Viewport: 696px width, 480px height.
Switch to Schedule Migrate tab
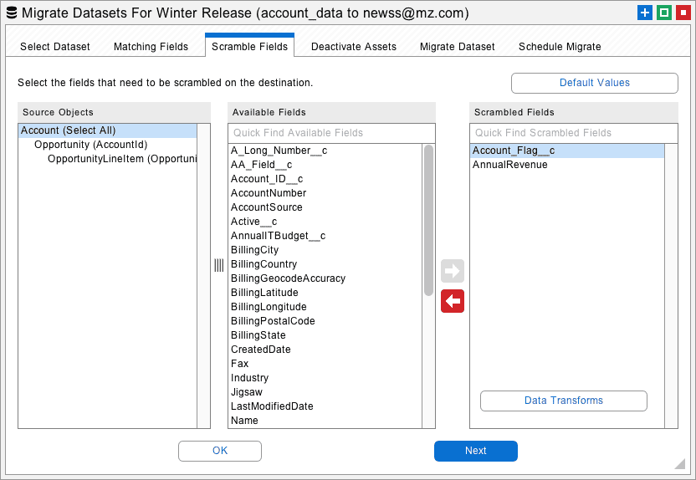(560, 47)
